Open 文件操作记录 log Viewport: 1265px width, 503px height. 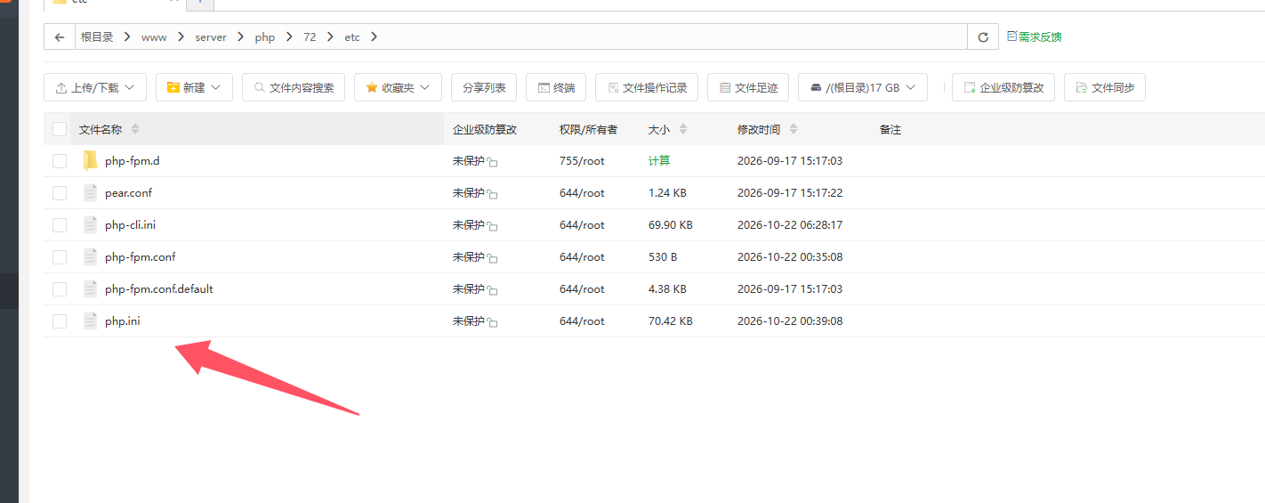(647, 87)
